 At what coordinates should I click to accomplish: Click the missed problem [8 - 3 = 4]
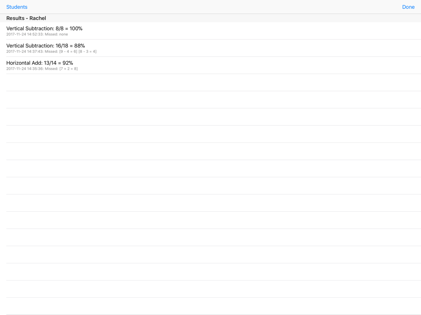click(x=88, y=51)
